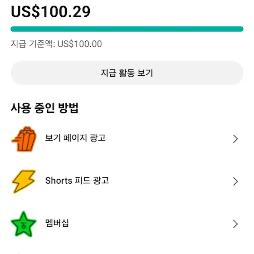Tap the US$100.29 balance amount
Image resolution: width=254 pixels, height=254 pixels.
click(x=50, y=11)
